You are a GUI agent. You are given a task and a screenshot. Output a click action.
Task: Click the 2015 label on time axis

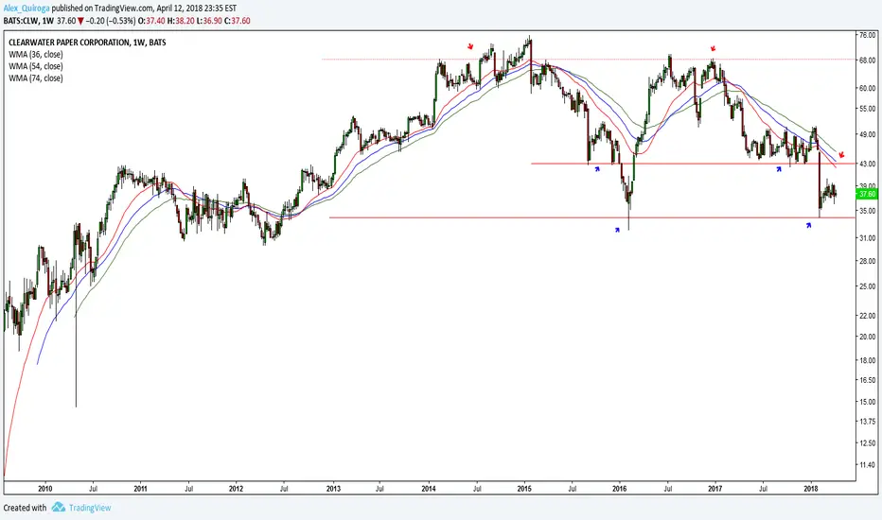click(524, 489)
